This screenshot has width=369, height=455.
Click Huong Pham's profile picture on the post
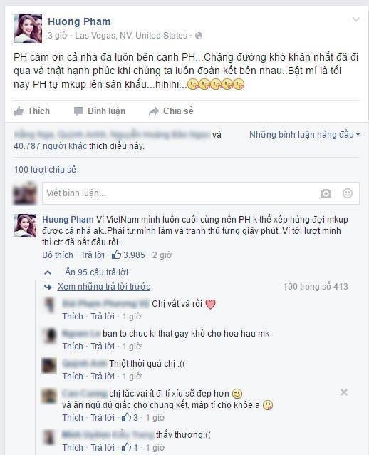pos(28,29)
